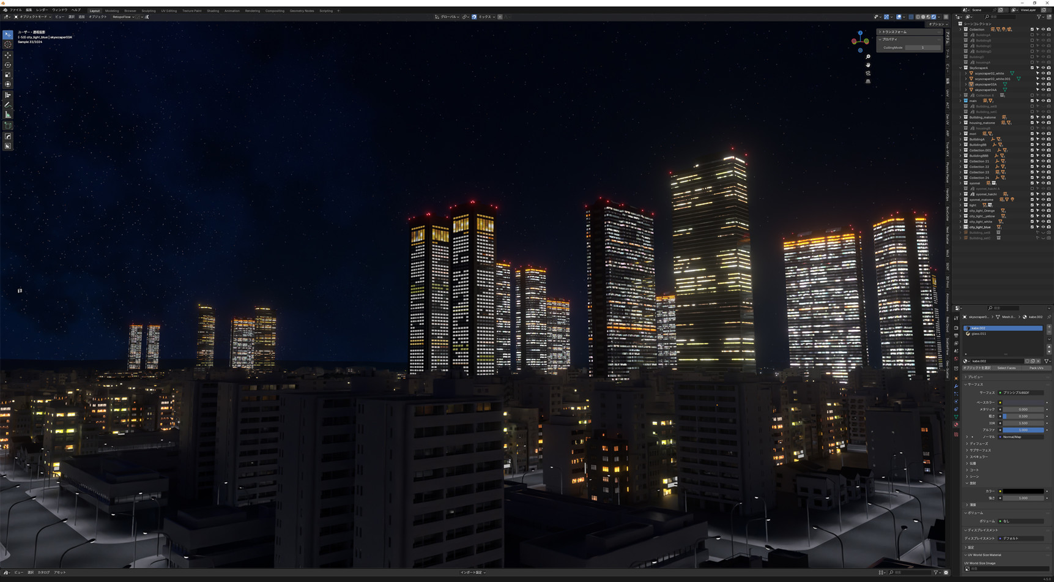Expand the ディフューズ material section
Image resolution: width=1054 pixels, height=582 pixels.
coord(978,444)
